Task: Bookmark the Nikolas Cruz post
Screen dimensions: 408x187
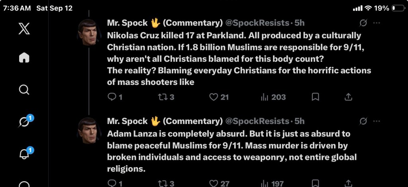Action: coord(316,97)
